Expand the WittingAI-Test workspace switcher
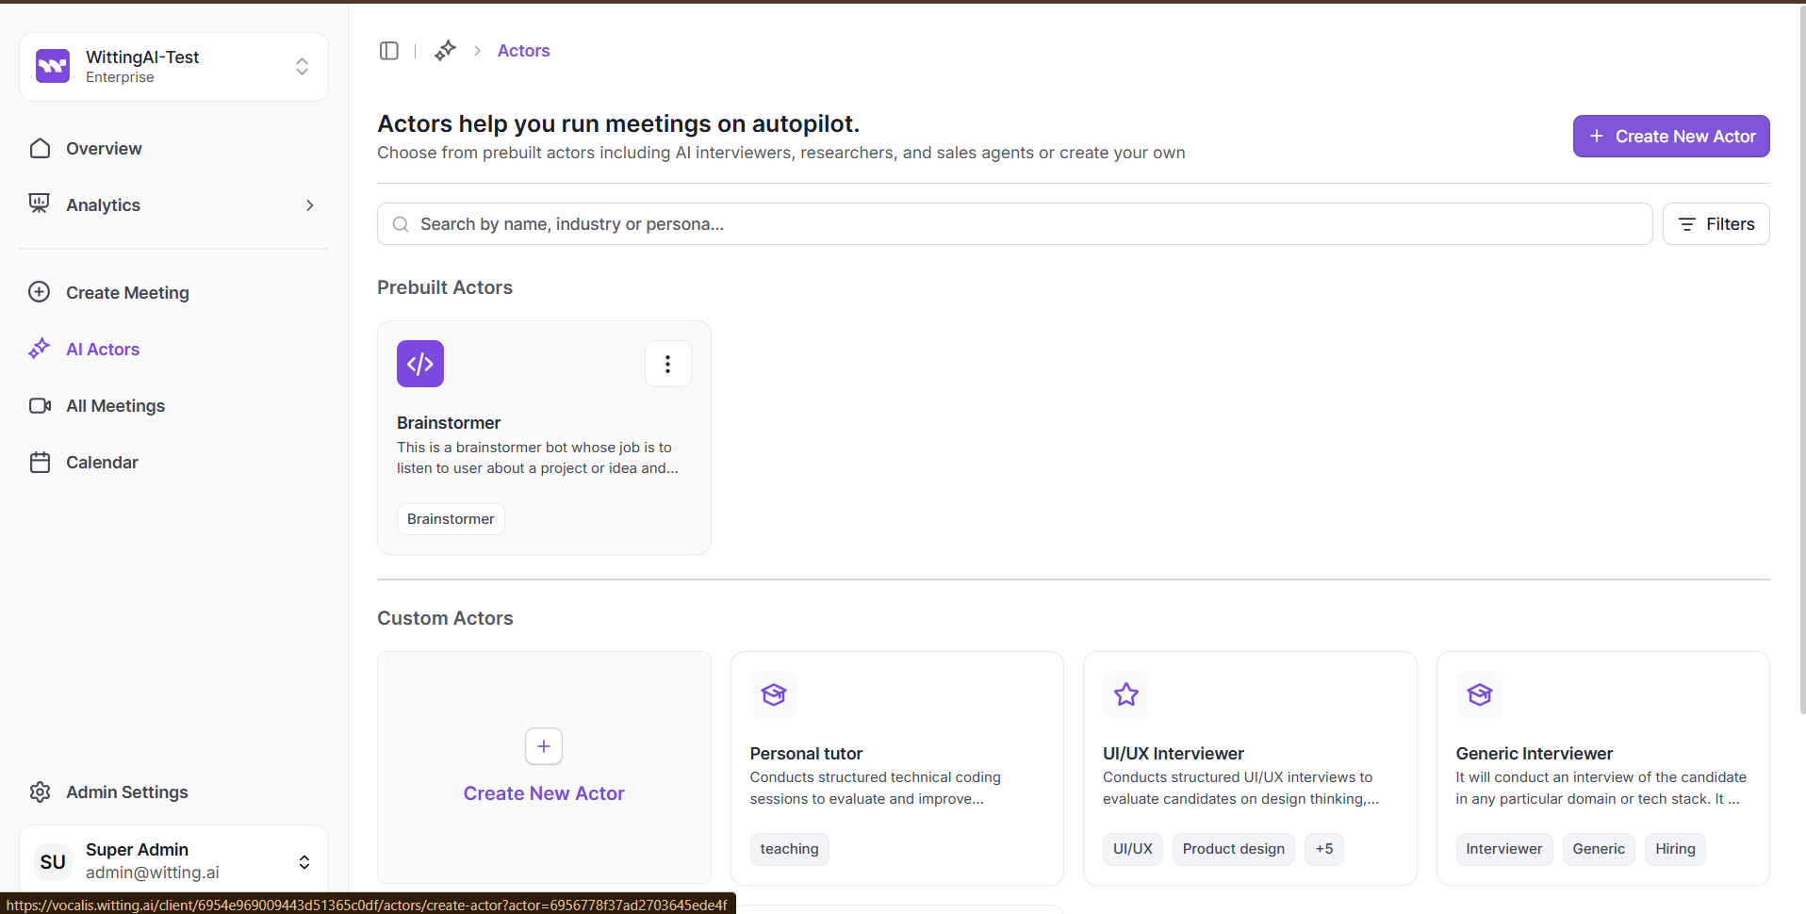Image resolution: width=1806 pixels, height=914 pixels. point(302,66)
